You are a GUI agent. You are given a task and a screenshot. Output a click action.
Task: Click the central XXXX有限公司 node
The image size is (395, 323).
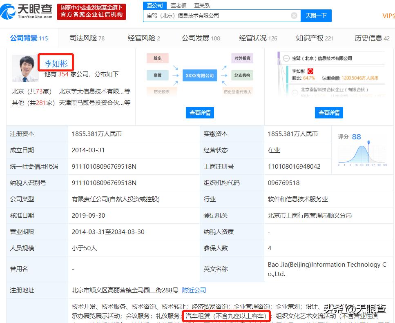coord(200,75)
